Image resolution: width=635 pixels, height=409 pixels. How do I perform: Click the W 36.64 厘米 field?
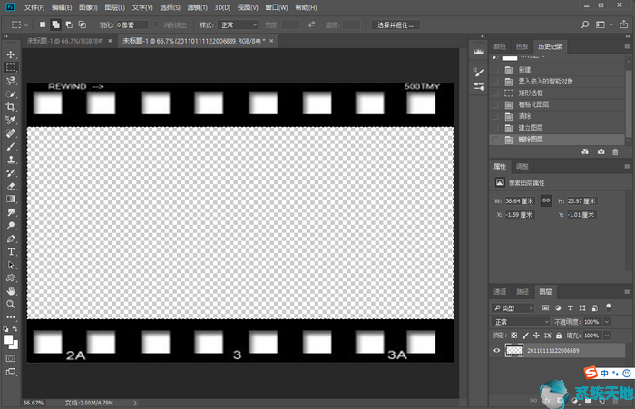521,200
